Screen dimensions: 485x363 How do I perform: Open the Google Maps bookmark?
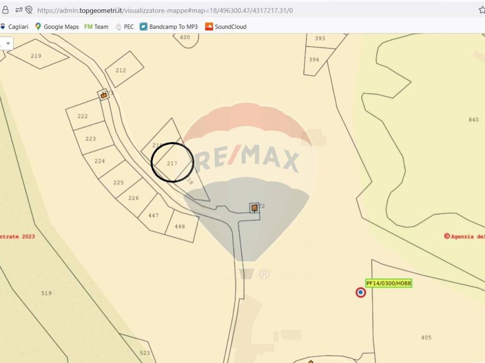[x=57, y=27]
